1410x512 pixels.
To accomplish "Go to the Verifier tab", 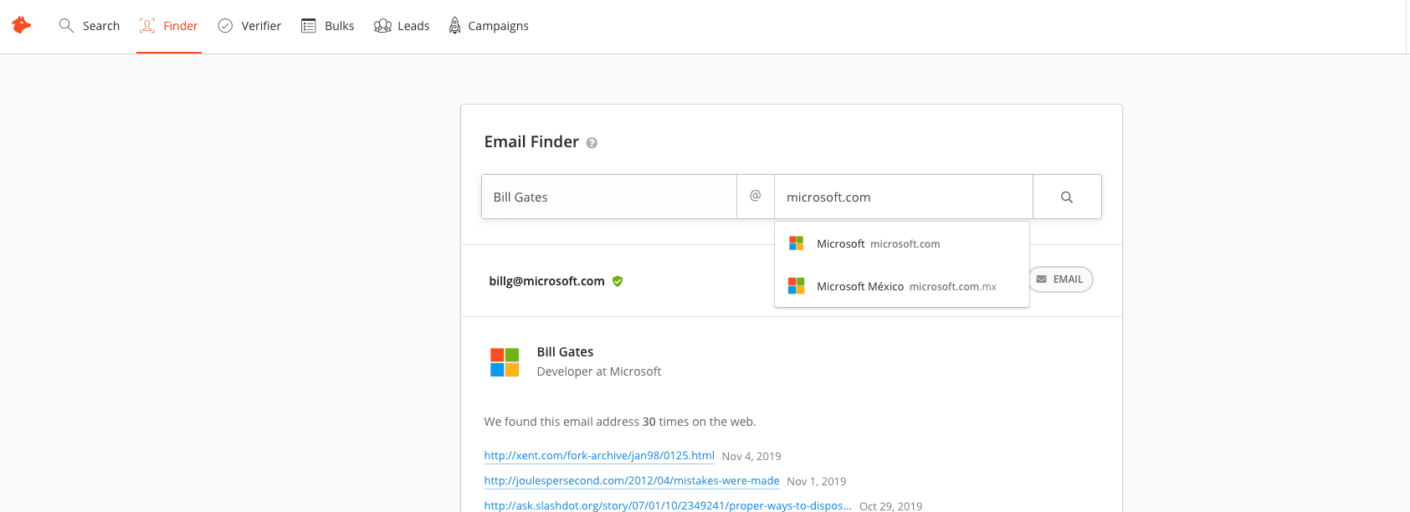I will 249,26.
